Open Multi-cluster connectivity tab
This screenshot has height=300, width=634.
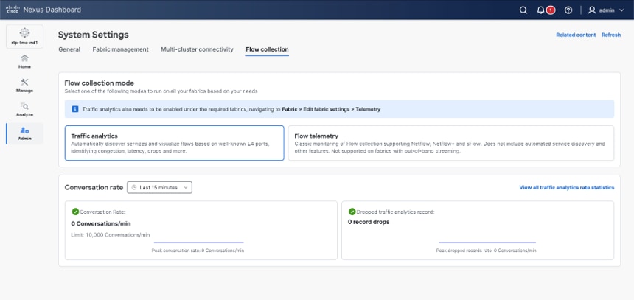tap(197, 49)
